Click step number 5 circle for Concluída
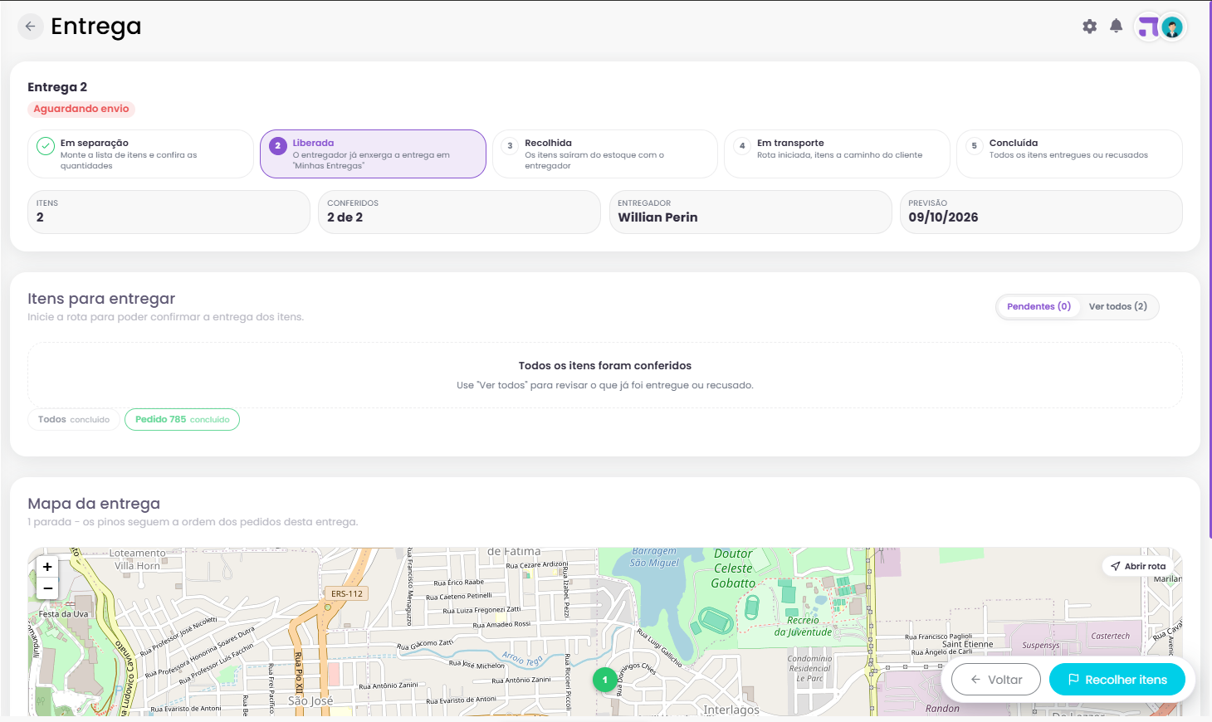The width and height of the screenshot is (1212, 722). 975,146
